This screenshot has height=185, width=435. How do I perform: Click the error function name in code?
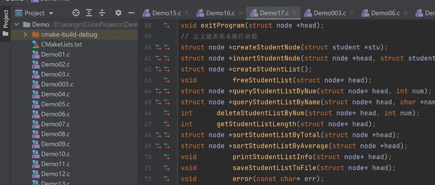243,179
